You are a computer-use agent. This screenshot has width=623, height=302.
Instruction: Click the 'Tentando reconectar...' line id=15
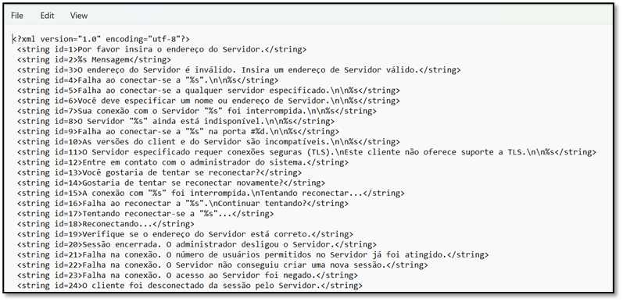tap(210, 194)
